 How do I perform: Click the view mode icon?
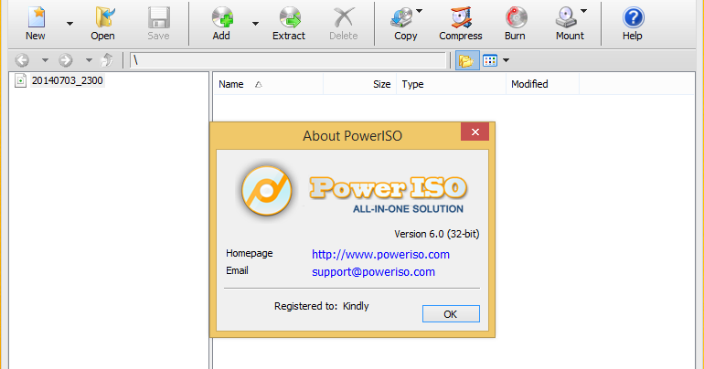pos(490,60)
